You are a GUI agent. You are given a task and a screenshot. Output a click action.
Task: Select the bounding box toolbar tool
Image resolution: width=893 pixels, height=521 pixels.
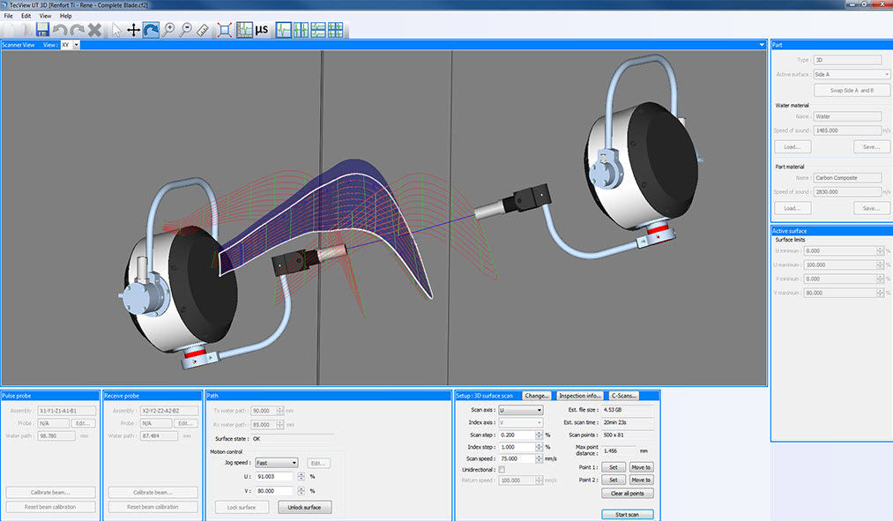pyautogui.click(x=224, y=30)
